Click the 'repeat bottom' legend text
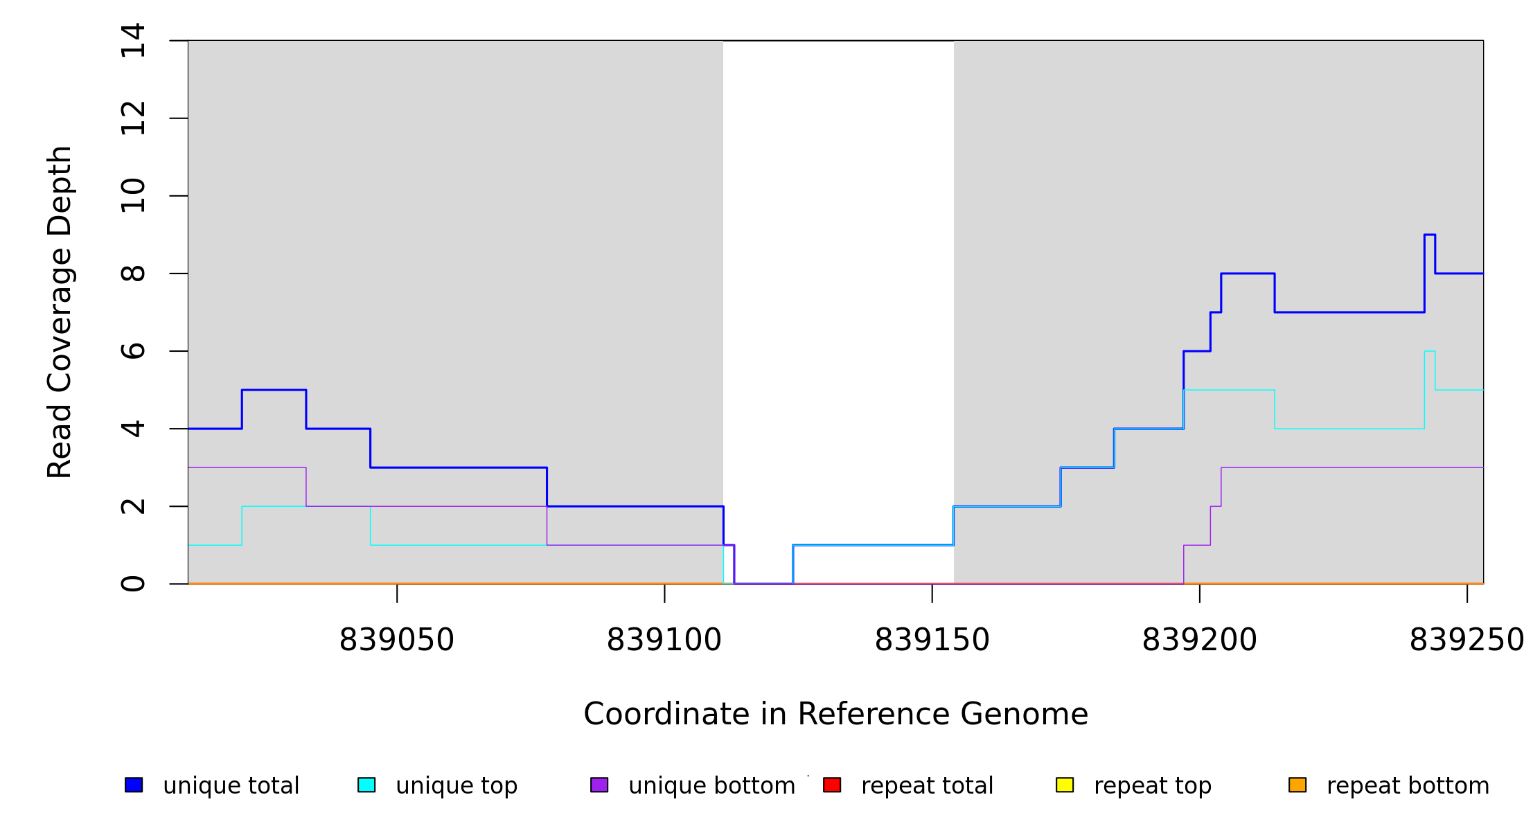The width and height of the screenshot is (1524, 831). (x=1408, y=786)
